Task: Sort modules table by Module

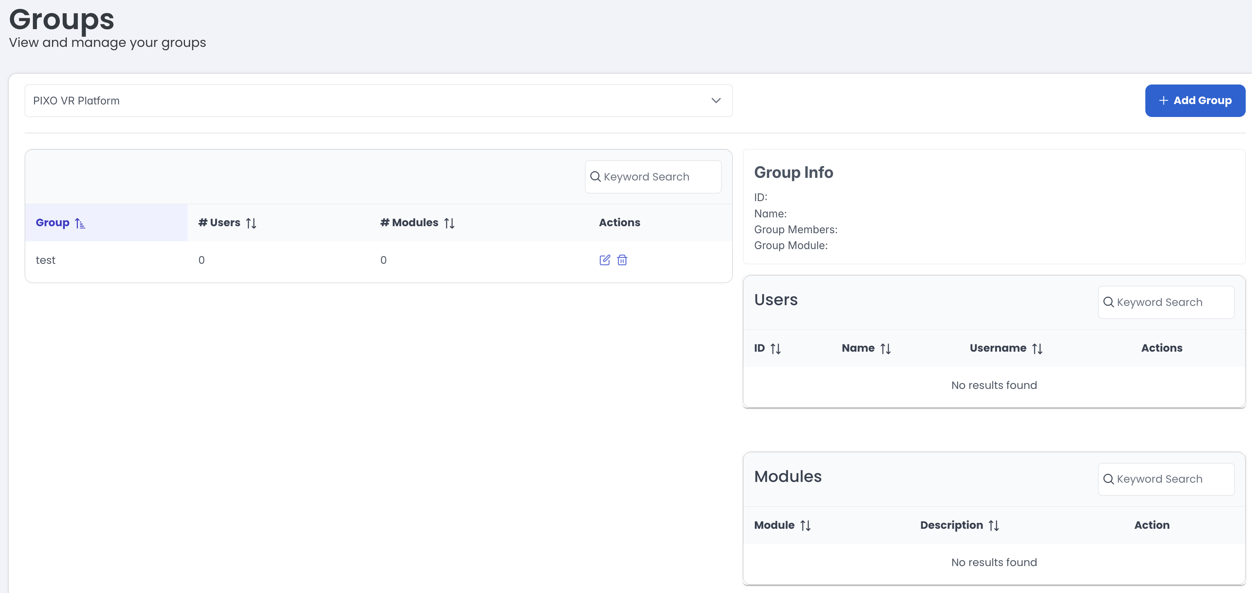Action: tap(805, 525)
